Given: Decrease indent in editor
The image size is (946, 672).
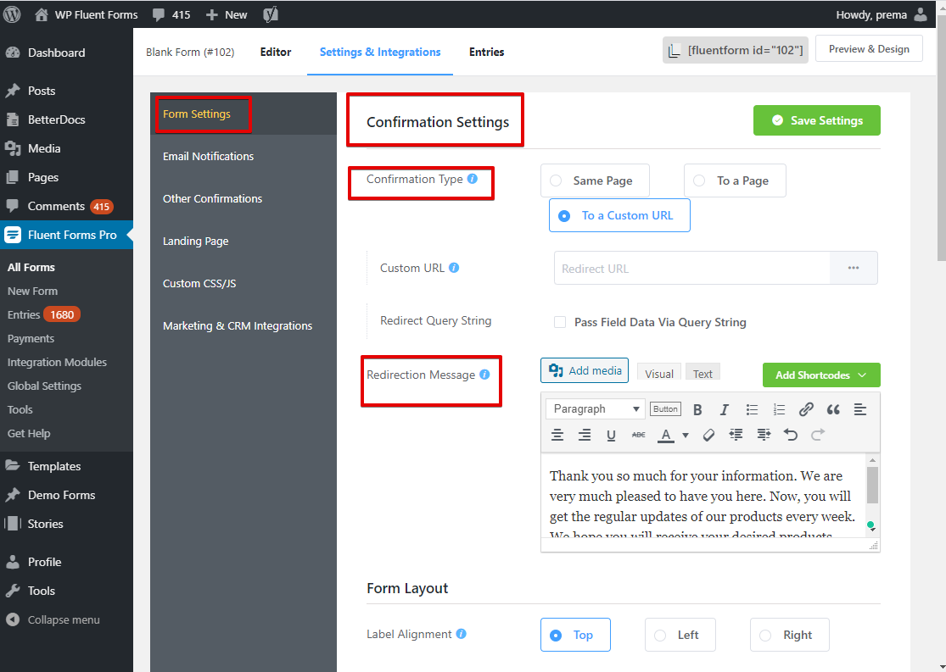Looking at the screenshot, I should [x=736, y=435].
